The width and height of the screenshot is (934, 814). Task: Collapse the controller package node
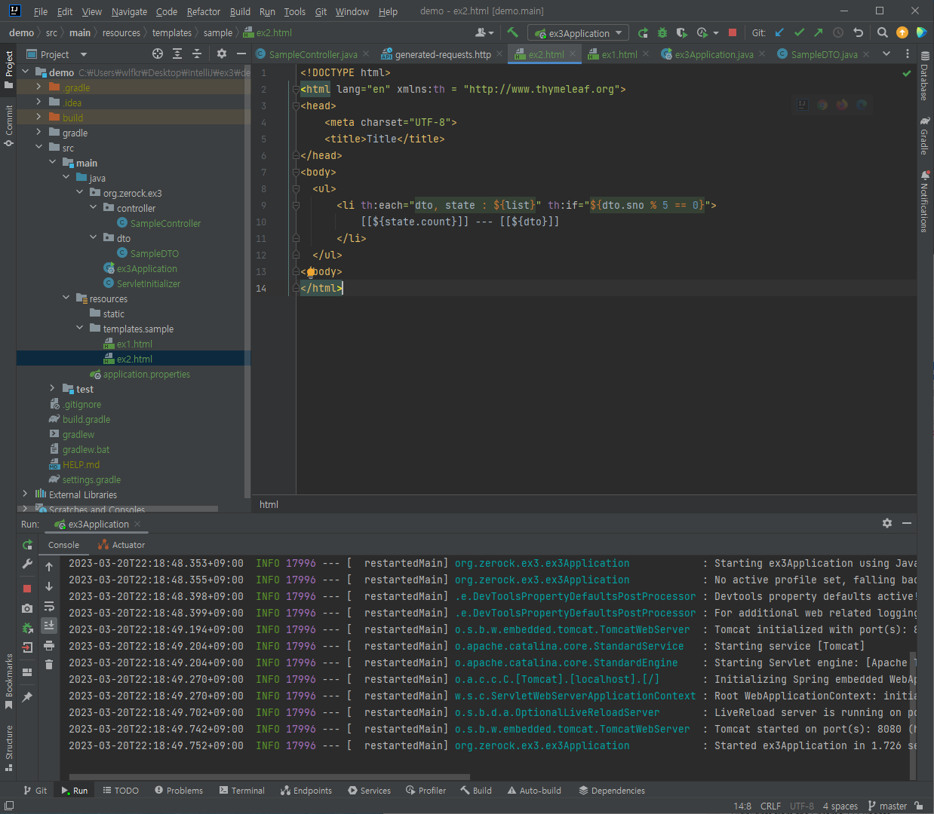[93, 208]
